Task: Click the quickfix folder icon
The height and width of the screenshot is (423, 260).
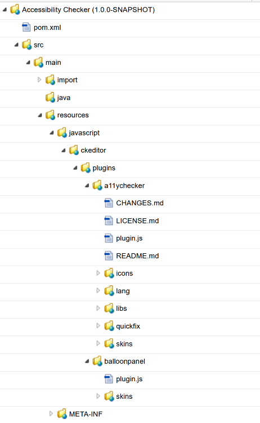Action: point(109,325)
